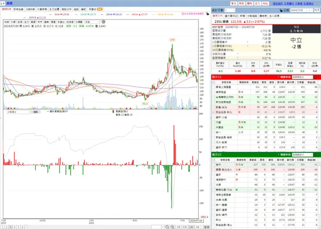Zoom in the chart with the plus magnifier
The width and height of the screenshot is (321, 229).
tap(173, 227)
